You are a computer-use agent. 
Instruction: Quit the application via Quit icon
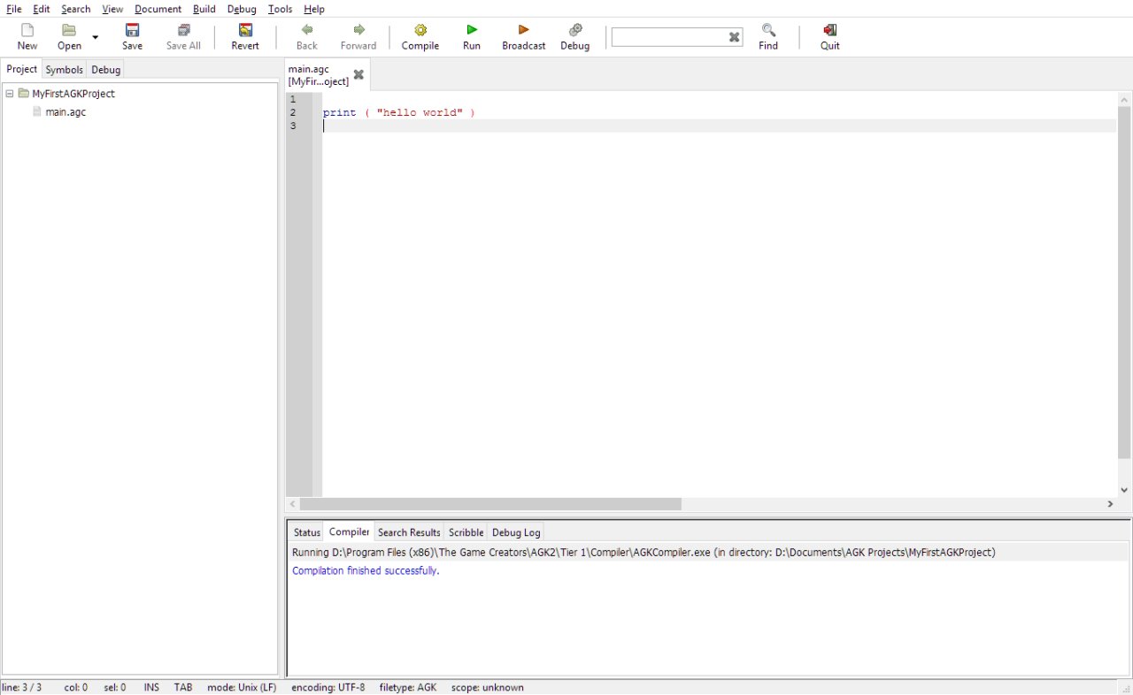click(x=829, y=30)
